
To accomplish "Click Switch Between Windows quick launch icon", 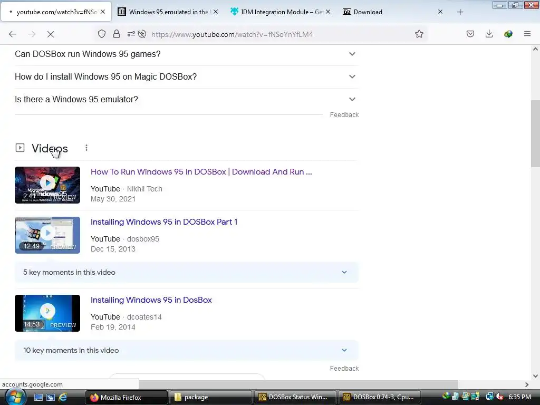I will pos(51,398).
